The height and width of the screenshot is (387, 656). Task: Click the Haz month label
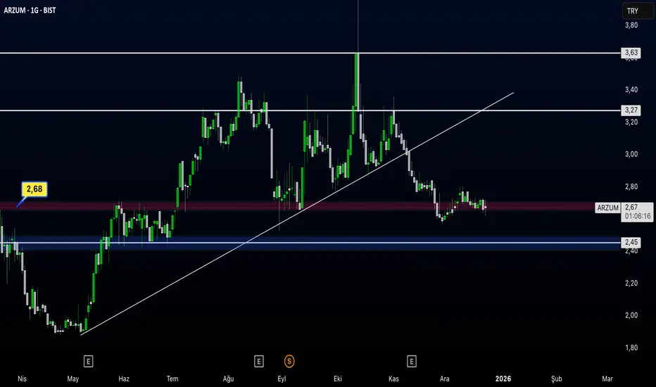(124, 379)
